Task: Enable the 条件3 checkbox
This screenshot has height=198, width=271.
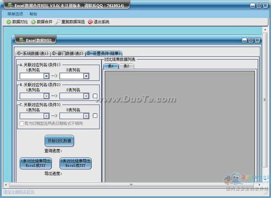Action: tap(95, 116)
